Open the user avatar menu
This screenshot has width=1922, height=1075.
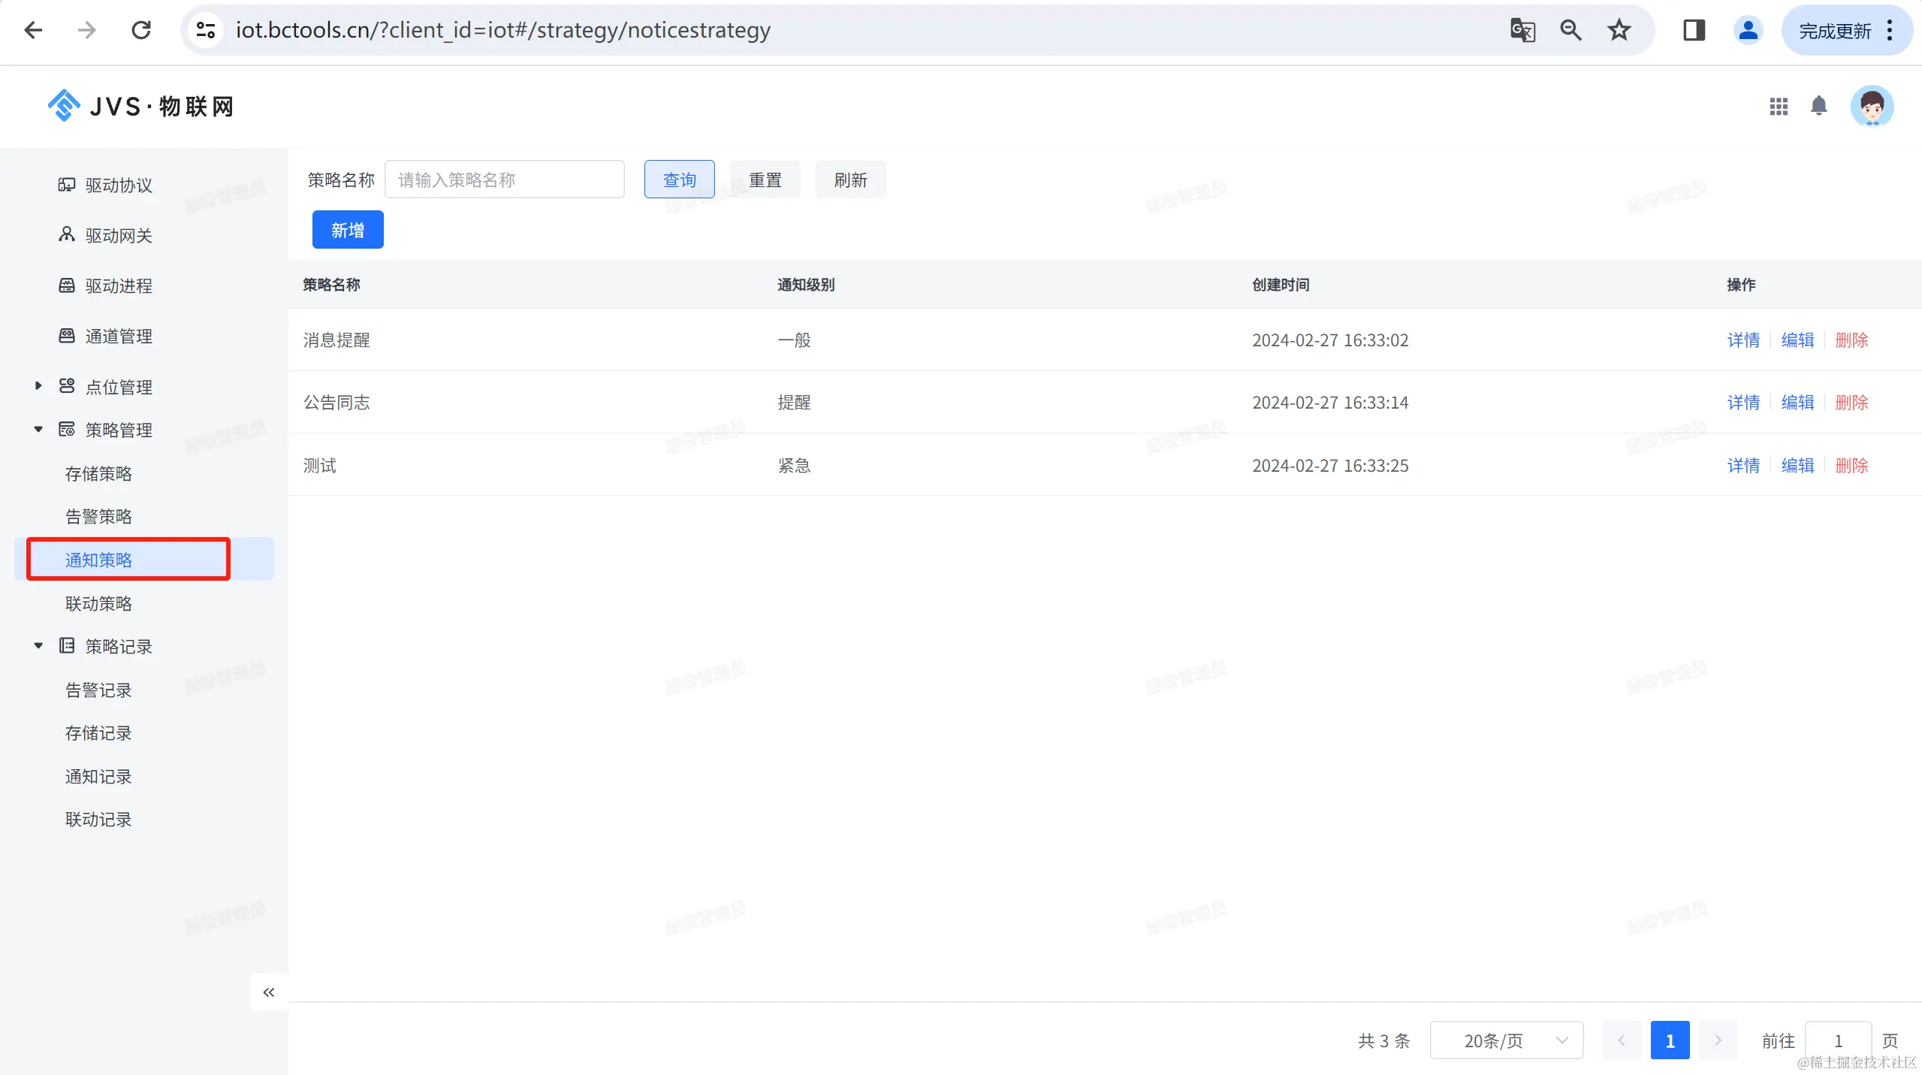click(1871, 107)
